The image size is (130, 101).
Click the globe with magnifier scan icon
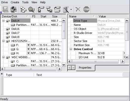[x=31, y=9]
